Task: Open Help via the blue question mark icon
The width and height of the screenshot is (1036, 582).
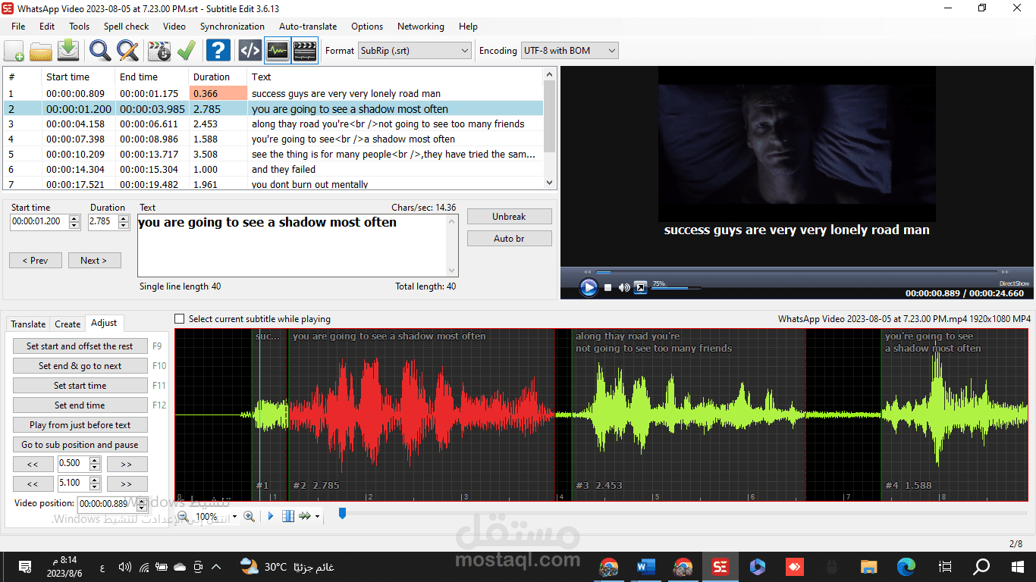Action: point(218,51)
